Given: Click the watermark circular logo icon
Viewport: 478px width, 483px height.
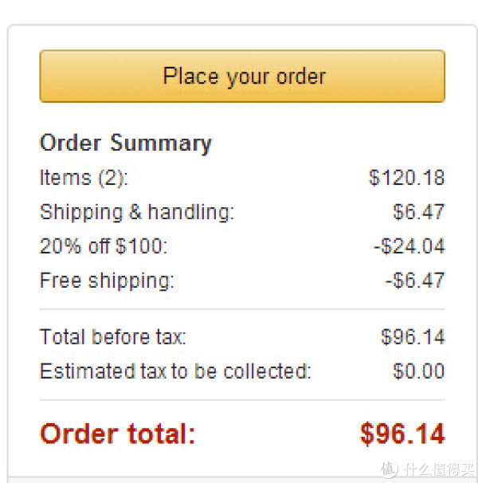Looking at the screenshot, I should 390,469.
